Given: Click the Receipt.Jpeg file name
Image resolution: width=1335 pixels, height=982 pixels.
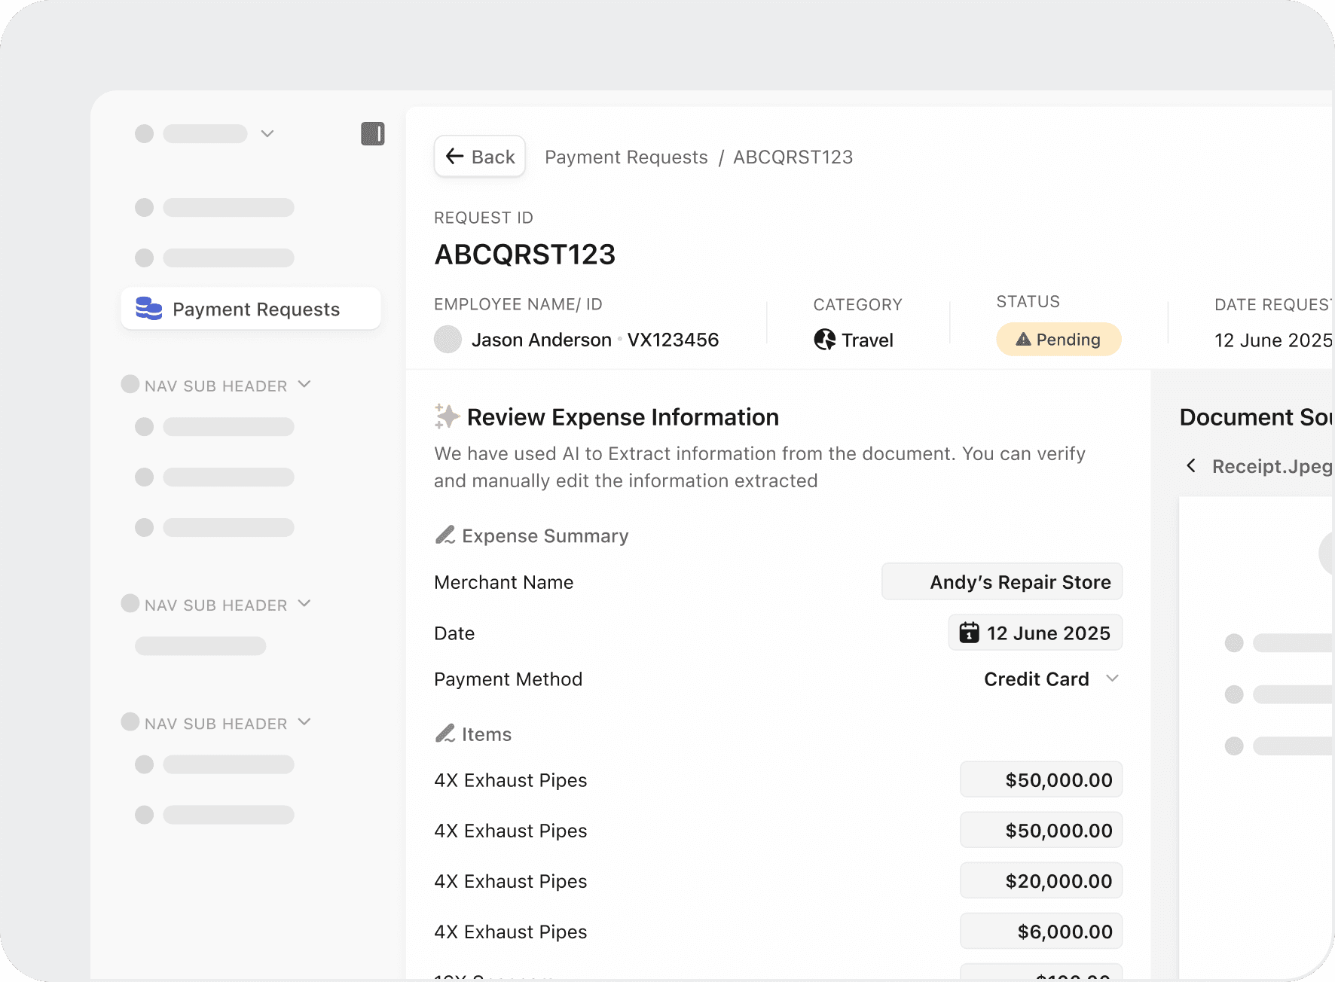Looking at the screenshot, I should pos(1272,466).
